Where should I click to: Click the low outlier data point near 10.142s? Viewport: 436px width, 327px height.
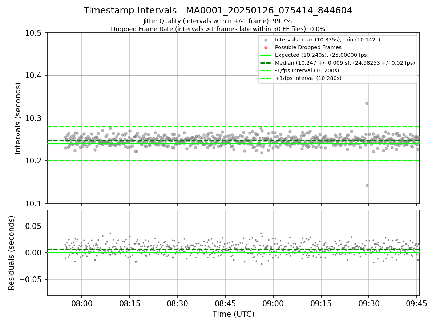click(x=367, y=185)
